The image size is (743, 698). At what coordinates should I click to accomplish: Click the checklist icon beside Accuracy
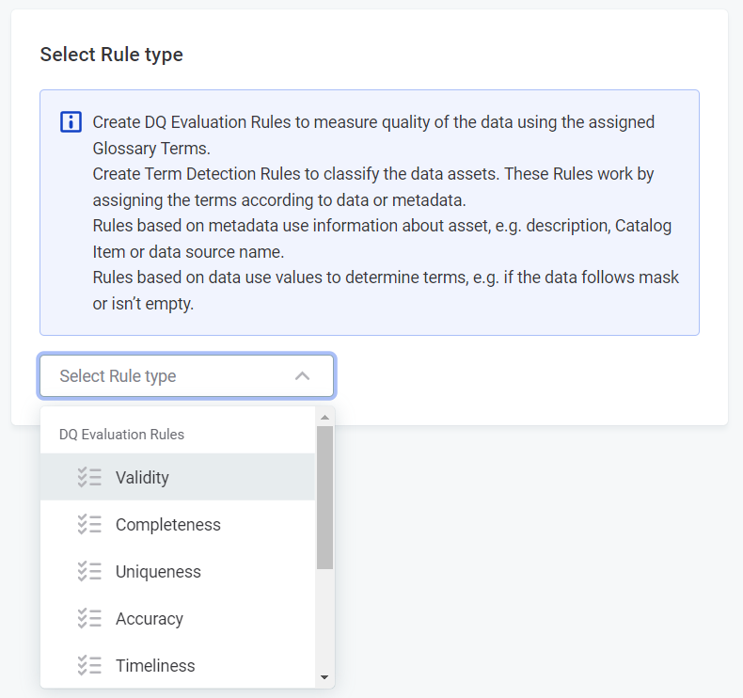[89, 618]
